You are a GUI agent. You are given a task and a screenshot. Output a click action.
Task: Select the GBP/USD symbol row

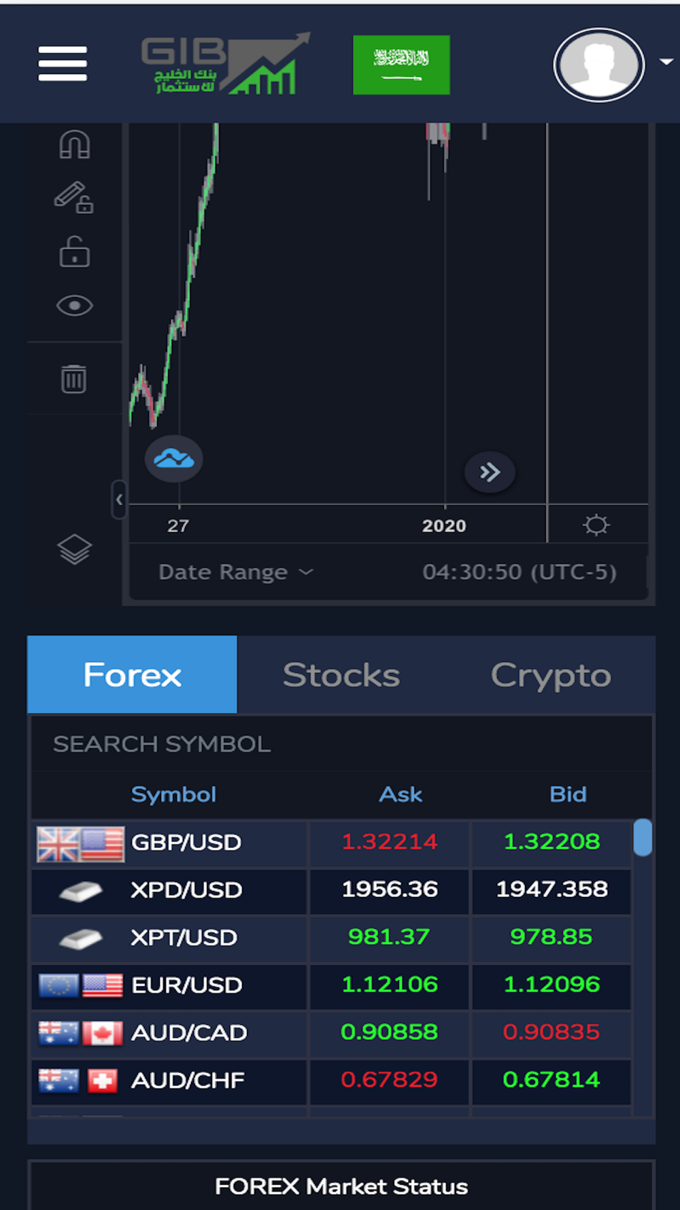(x=332, y=843)
